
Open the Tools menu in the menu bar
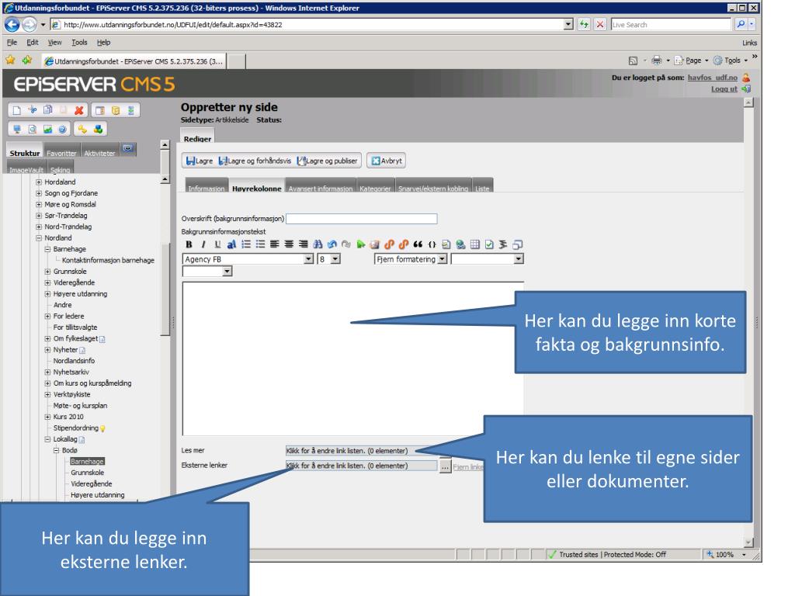[x=79, y=43]
